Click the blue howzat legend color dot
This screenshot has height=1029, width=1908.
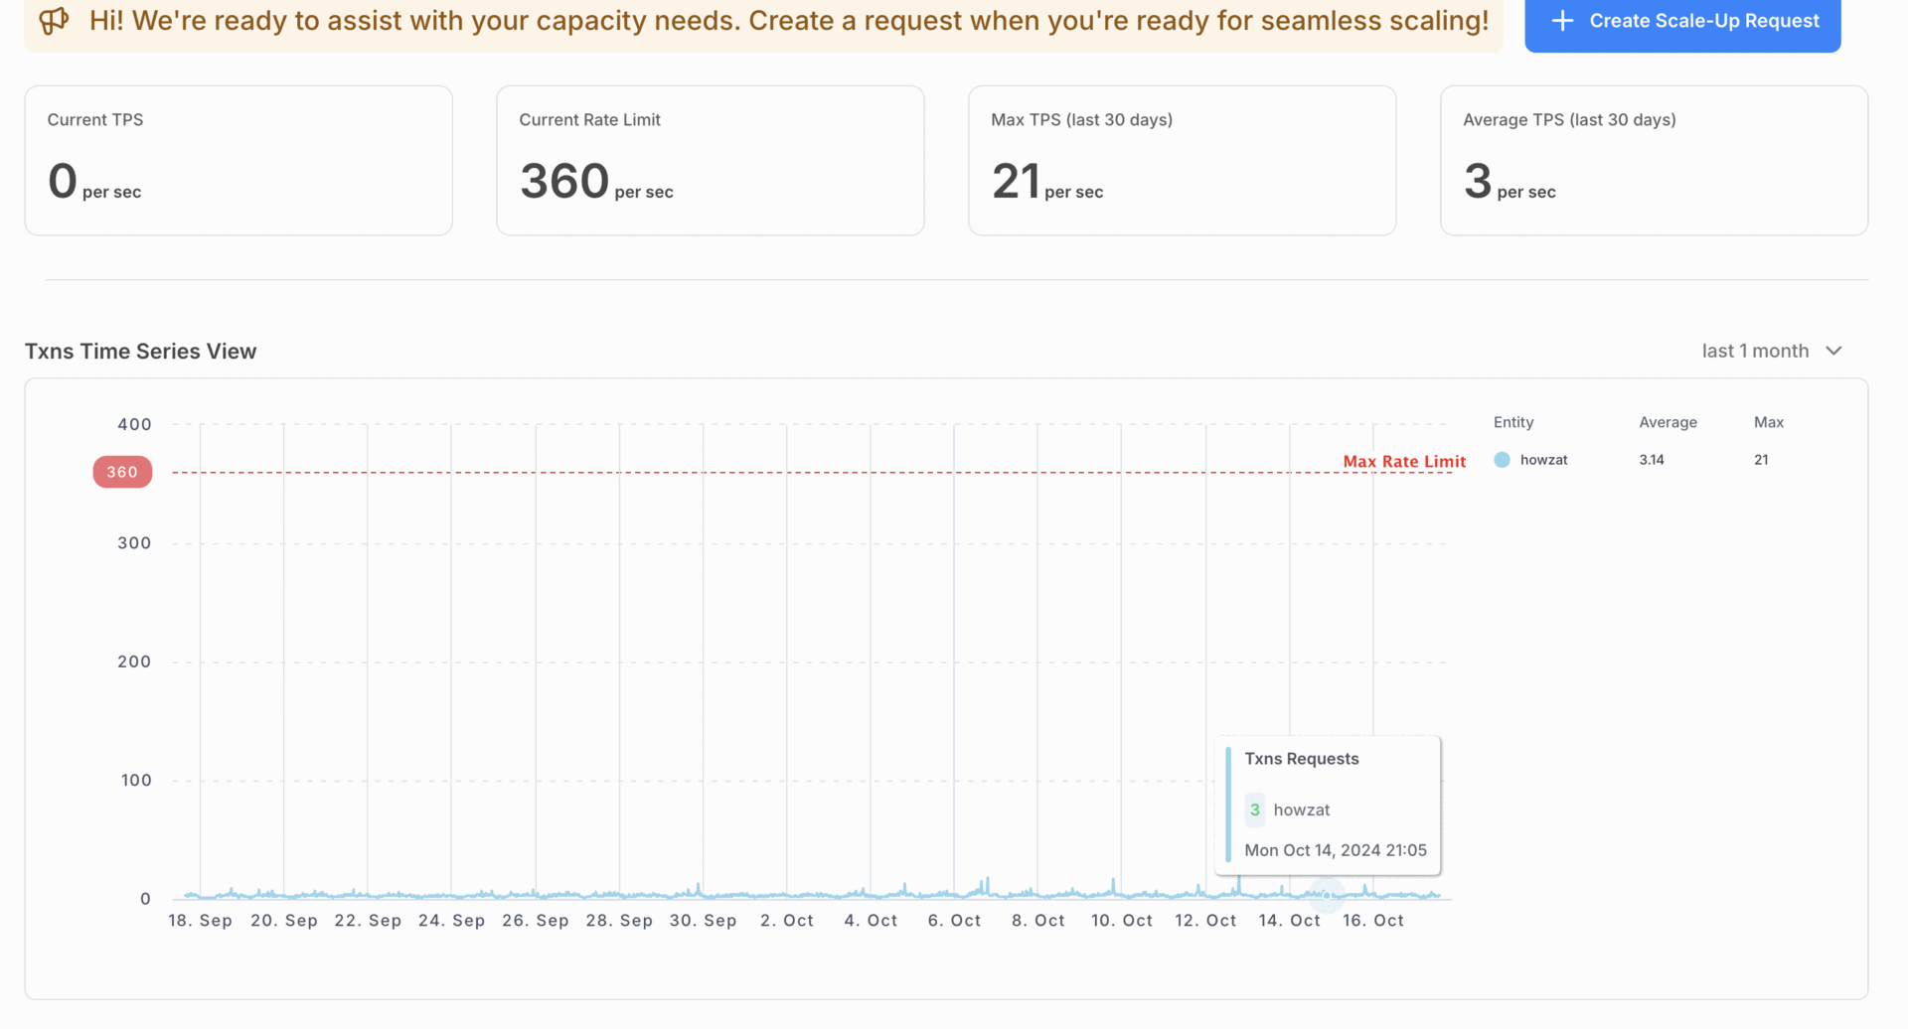click(1502, 460)
